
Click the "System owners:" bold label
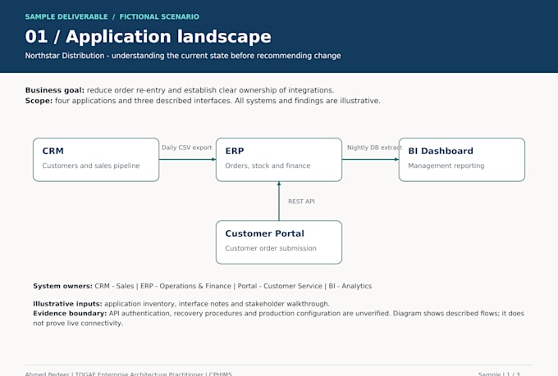(x=62, y=286)
